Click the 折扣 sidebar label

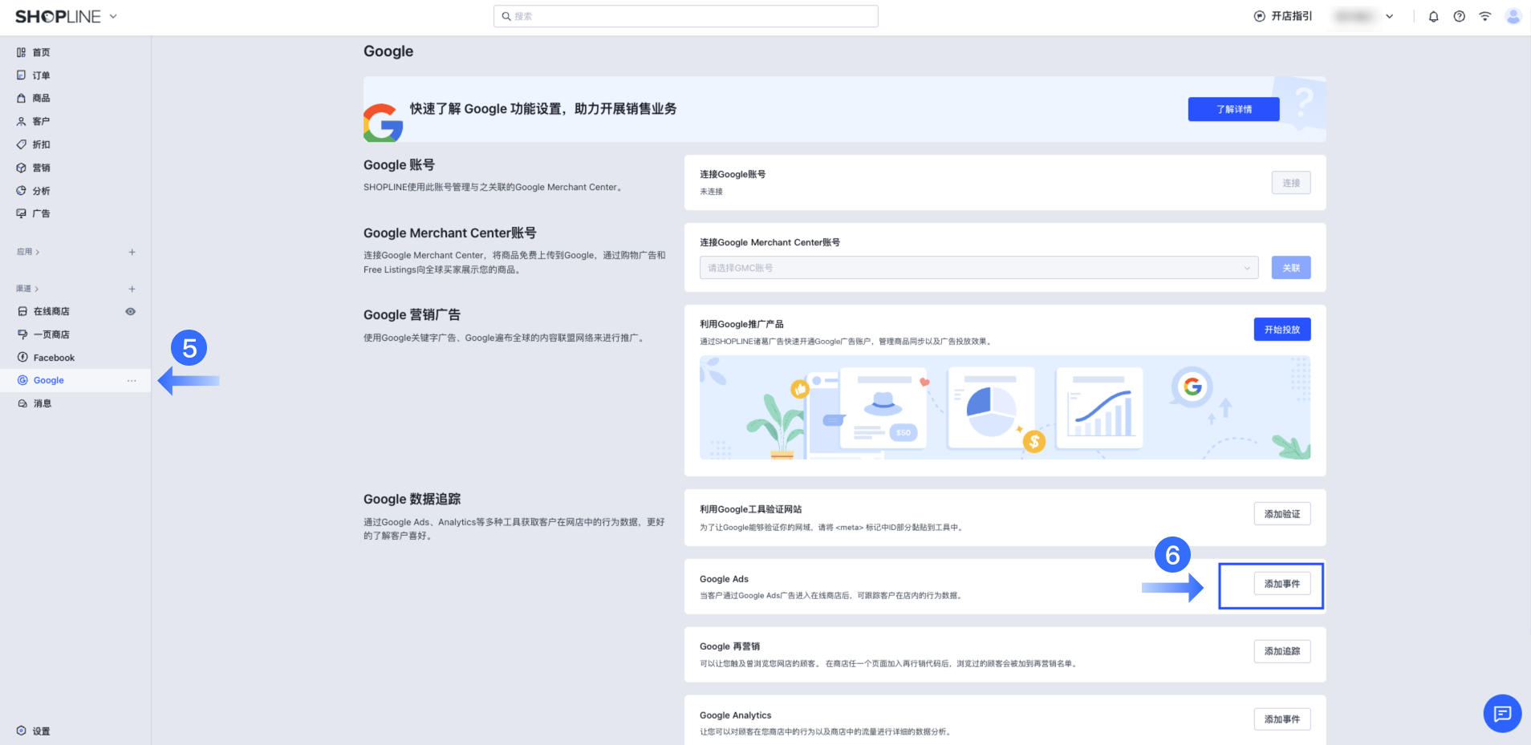coord(42,144)
